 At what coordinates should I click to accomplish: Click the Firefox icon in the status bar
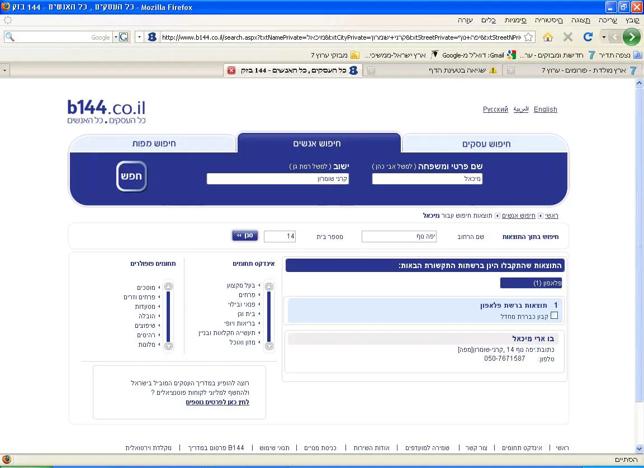[7, 459]
